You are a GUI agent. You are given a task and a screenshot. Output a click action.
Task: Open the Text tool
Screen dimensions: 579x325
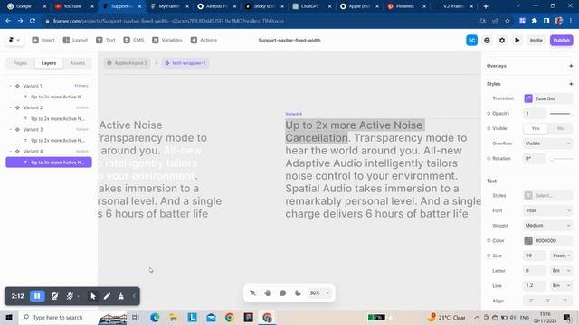(x=106, y=40)
